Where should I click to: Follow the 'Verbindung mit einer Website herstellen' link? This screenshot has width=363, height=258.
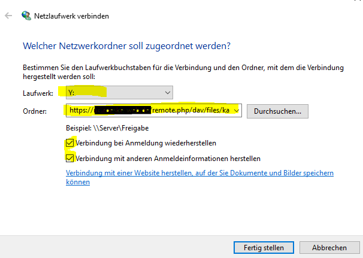click(199, 177)
